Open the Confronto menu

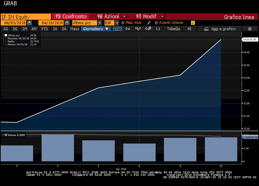tap(70, 16)
